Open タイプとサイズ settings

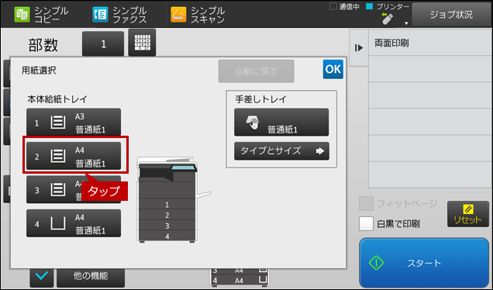281,151
